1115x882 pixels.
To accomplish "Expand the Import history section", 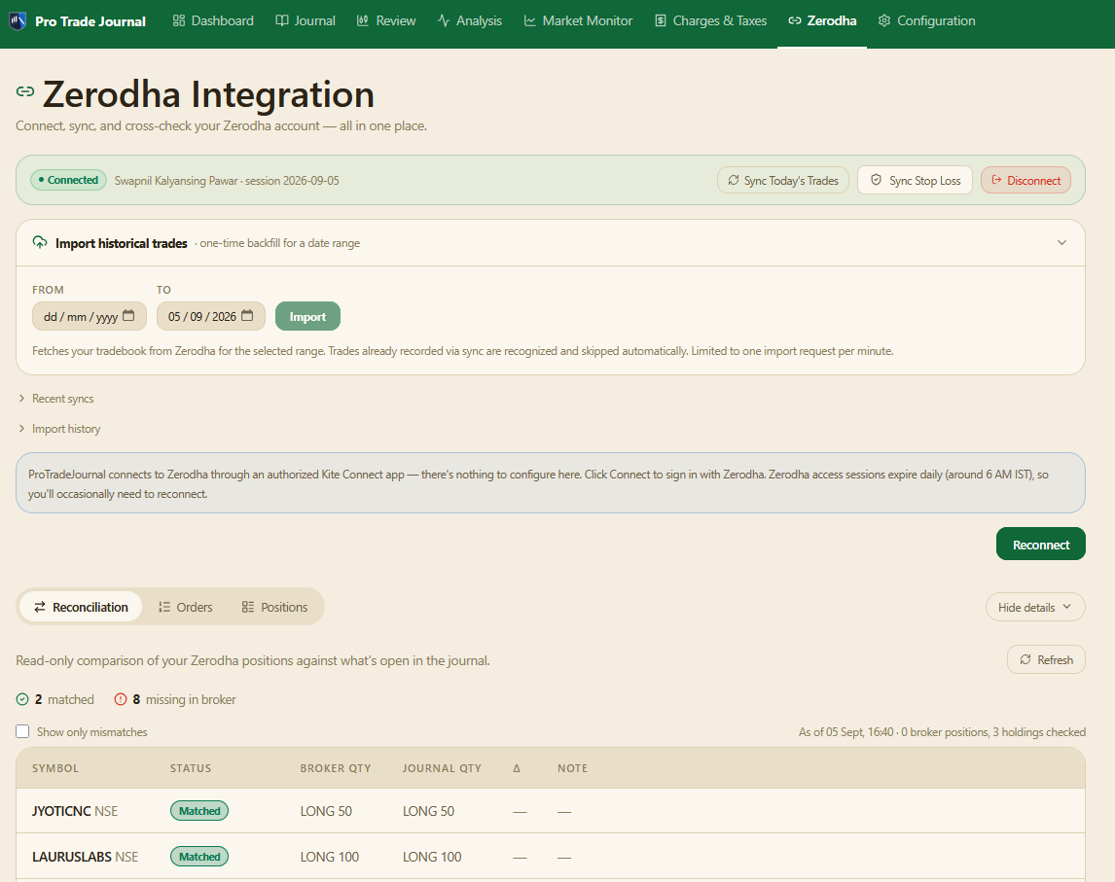I will 59,429.
